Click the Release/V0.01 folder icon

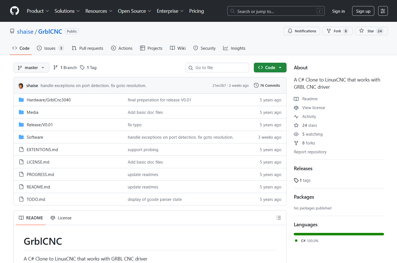click(x=21, y=125)
